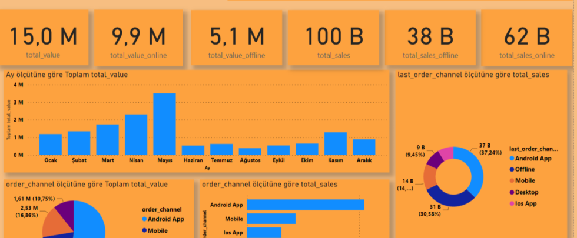Select the Ocak bar in monthly chart

[x=51, y=145]
